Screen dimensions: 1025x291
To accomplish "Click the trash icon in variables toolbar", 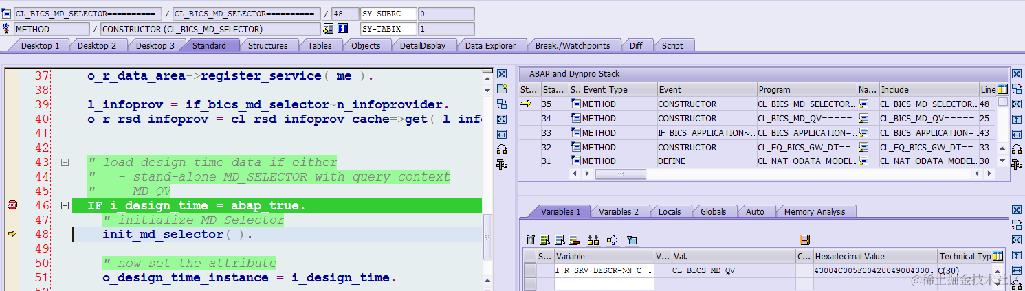I will [x=530, y=240].
